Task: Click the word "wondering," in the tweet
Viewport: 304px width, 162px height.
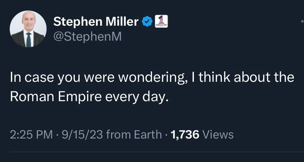Action: coord(155,78)
